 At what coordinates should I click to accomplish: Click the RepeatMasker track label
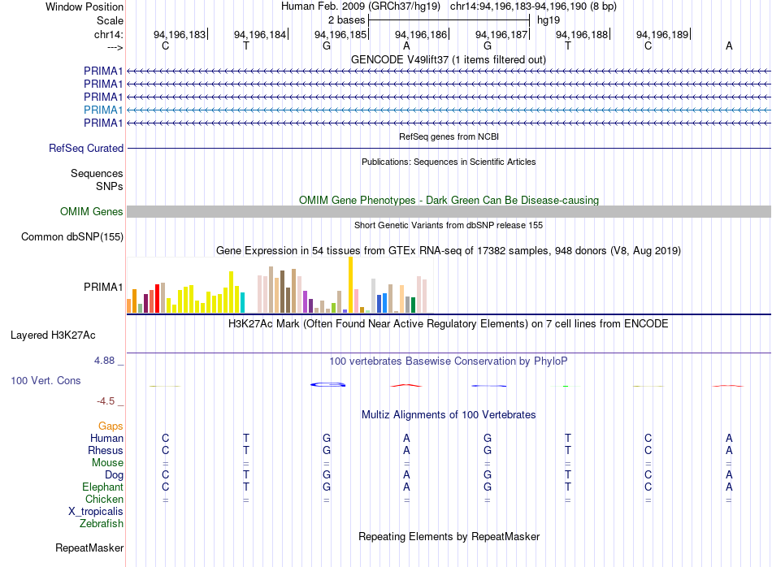[x=89, y=548]
